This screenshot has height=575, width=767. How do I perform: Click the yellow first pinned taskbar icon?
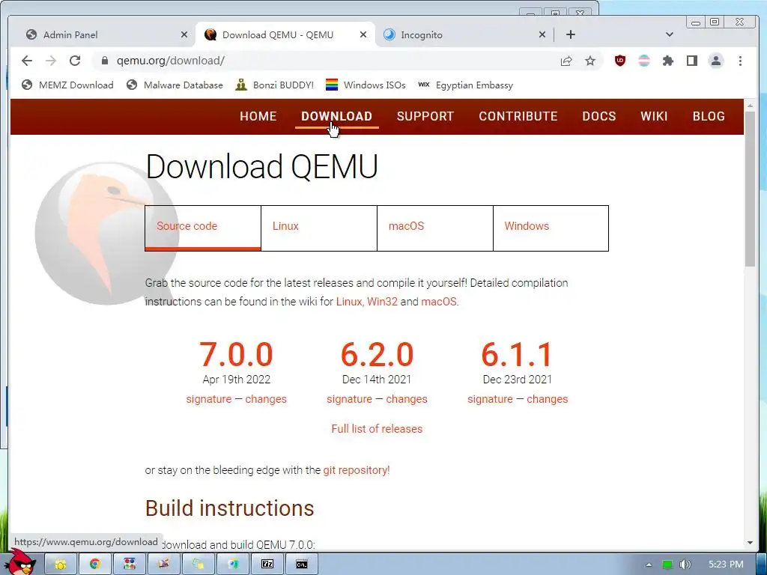tap(60, 564)
